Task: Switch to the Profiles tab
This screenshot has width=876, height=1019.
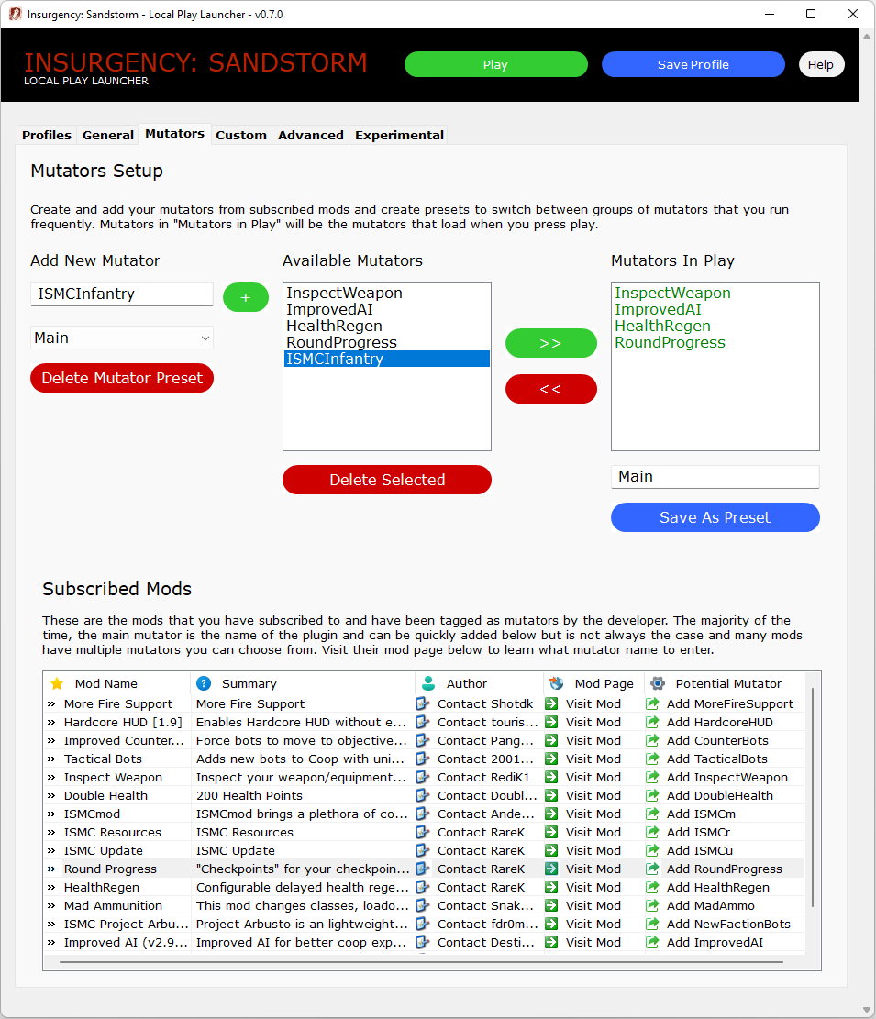Action: (47, 135)
